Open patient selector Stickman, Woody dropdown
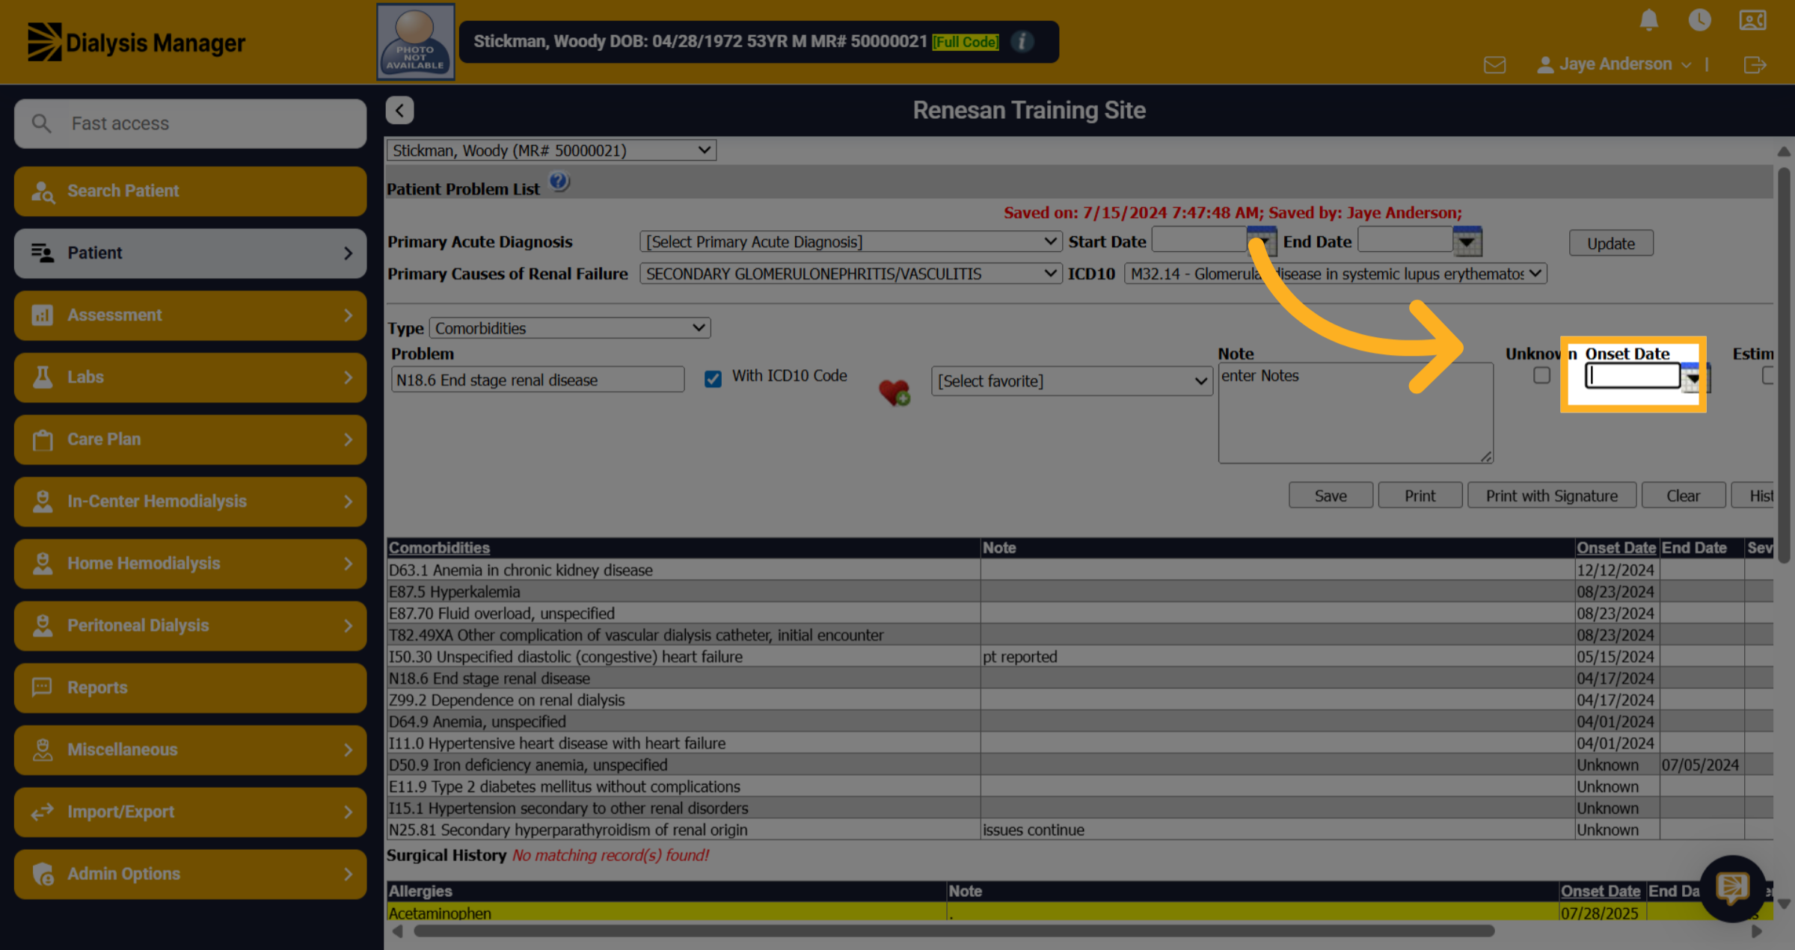 551,150
